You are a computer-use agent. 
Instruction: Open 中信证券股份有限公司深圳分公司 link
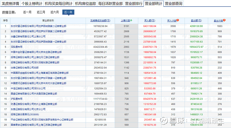[28, 88]
